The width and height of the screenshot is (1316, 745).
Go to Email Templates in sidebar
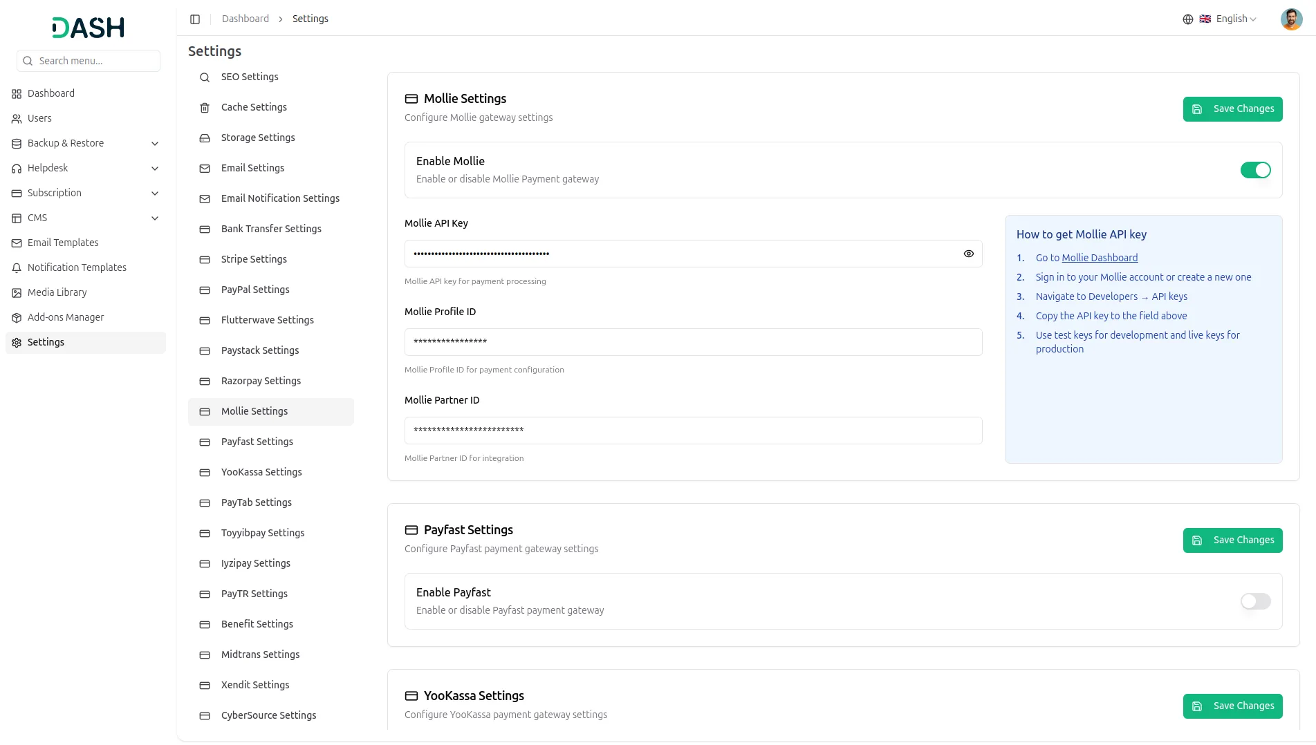tap(63, 243)
